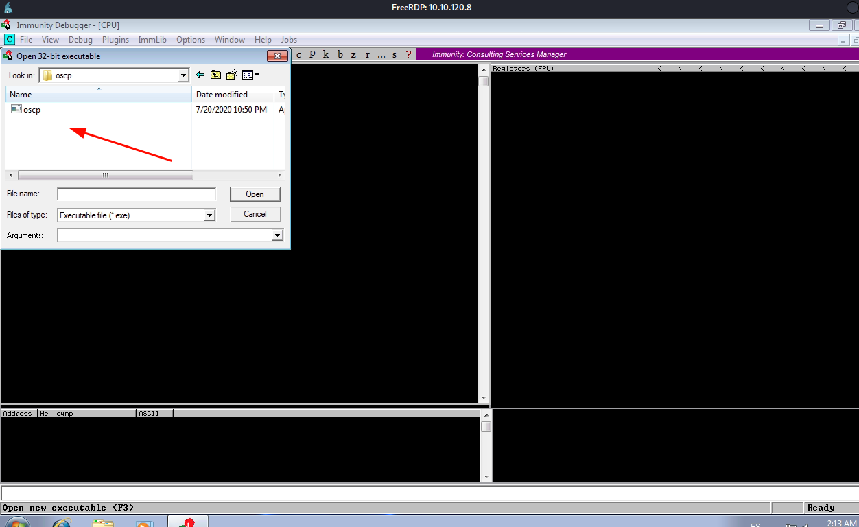Open the Window menu
This screenshot has width=859, height=527.
click(x=230, y=40)
